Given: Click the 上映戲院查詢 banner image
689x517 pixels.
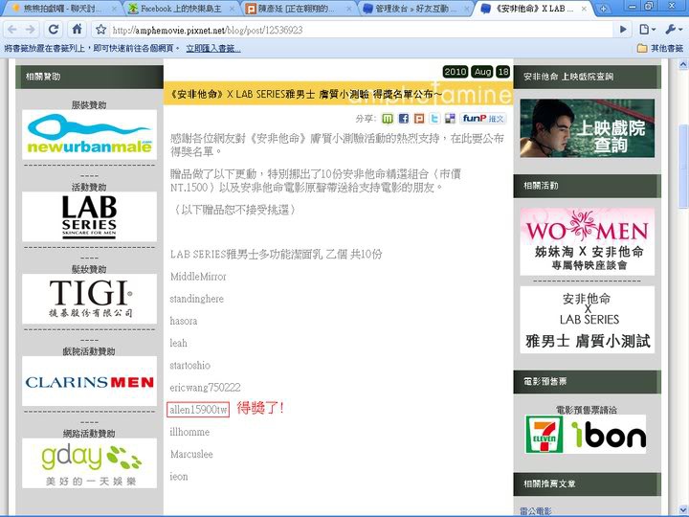Looking at the screenshot, I should click(x=587, y=128).
